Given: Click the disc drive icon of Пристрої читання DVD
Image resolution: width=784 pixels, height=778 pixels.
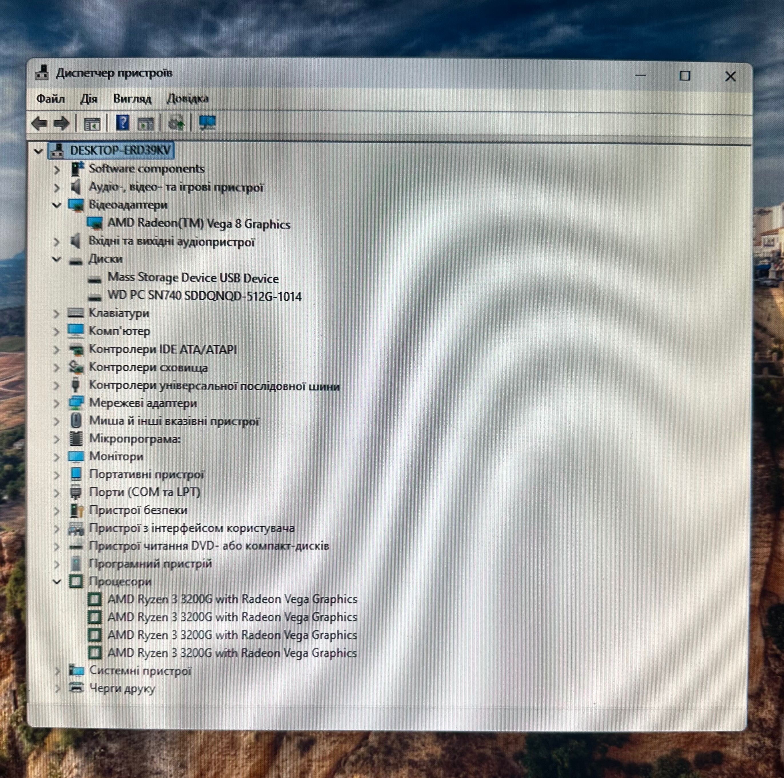Looking at the screenshot, I should (x=76, y=546).
